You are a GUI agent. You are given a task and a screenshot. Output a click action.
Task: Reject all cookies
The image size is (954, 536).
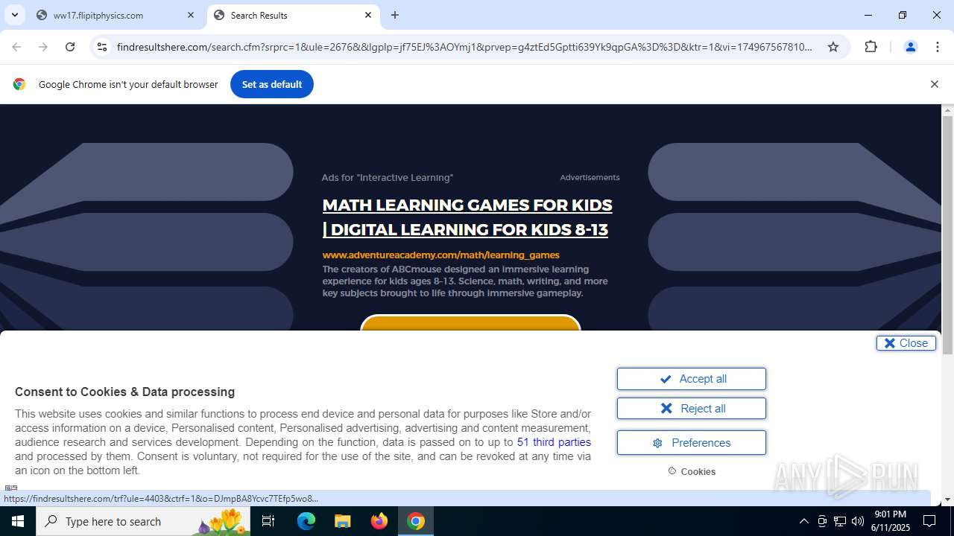pyautogui.click(x=691, y=409)
